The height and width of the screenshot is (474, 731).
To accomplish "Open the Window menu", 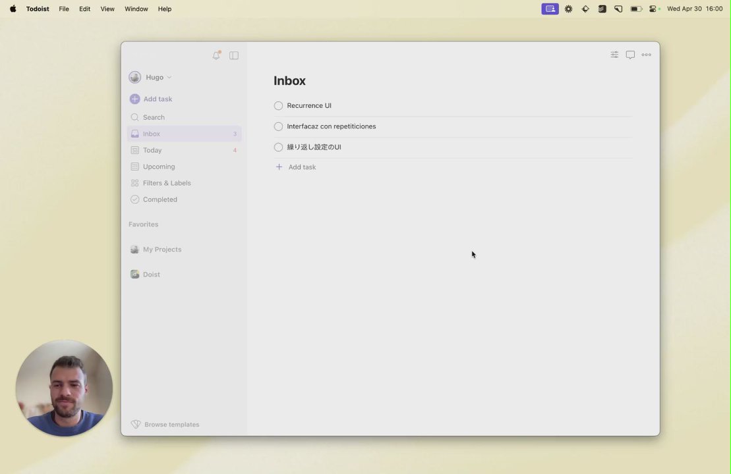I will [136, 9].
